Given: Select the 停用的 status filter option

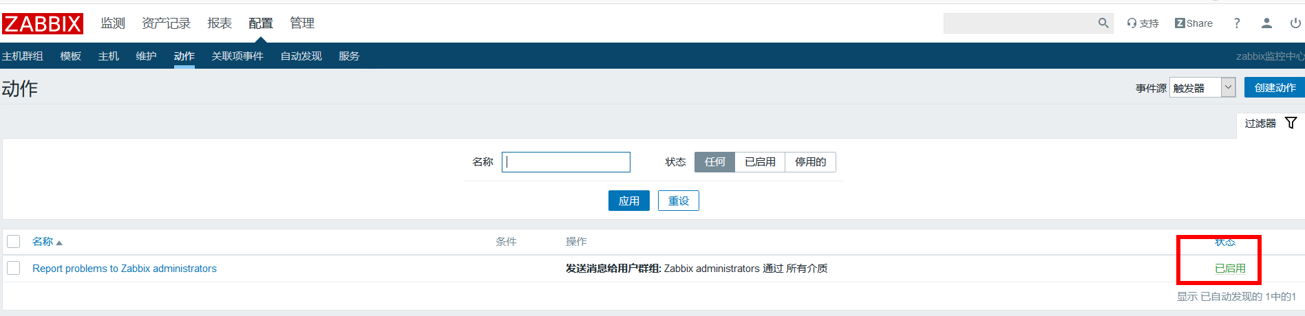Looking at the screenshot, I should [x=810, y=162].
